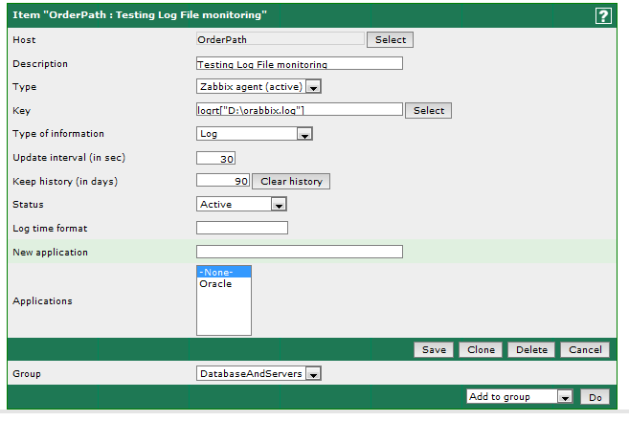Focus the Update interval field
Screen dimensions: 629x421
pos(215,158)
